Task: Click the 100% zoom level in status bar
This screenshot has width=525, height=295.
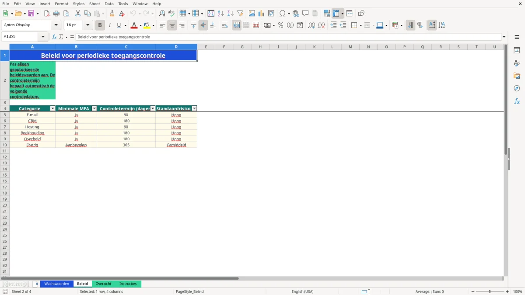Action: [x=517, y=292]
